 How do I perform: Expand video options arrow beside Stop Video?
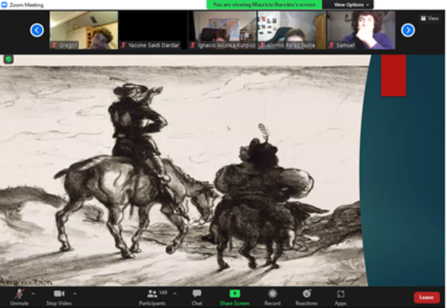pyautogui.click(x=74, y=293)
